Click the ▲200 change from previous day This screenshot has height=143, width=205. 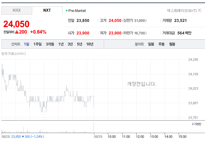click(x=21, y=32)
